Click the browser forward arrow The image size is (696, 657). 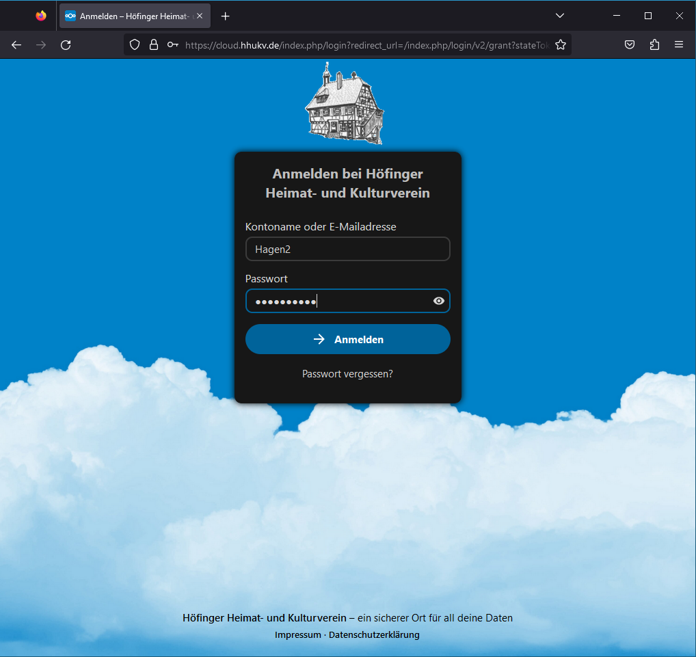pos(41,45)
